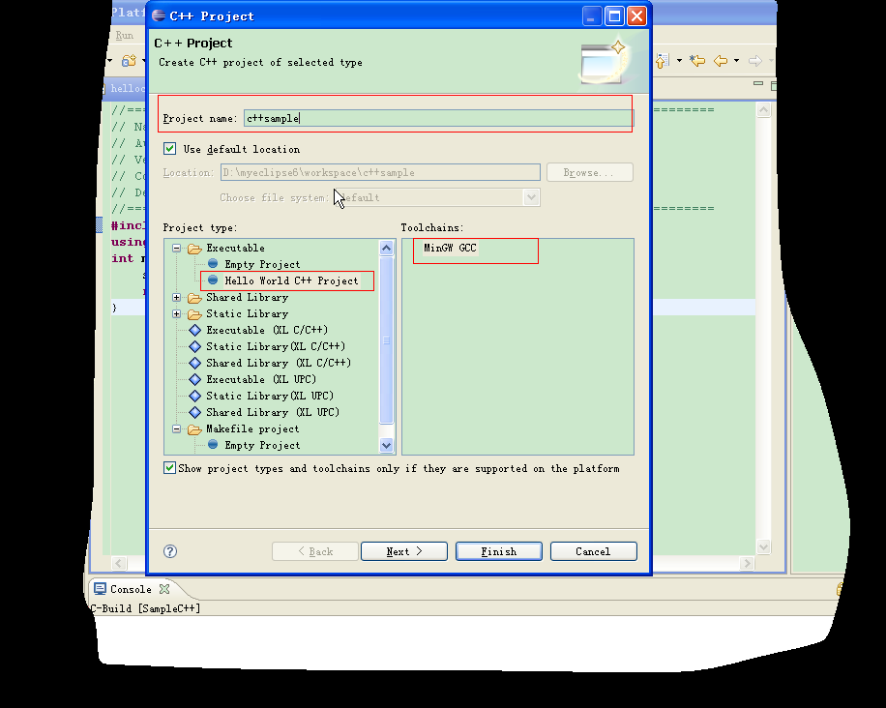This screenshot has width=886, height=708.
Task: Click Eclipse toolbar back navigation arrow
Action: [721, 61]
